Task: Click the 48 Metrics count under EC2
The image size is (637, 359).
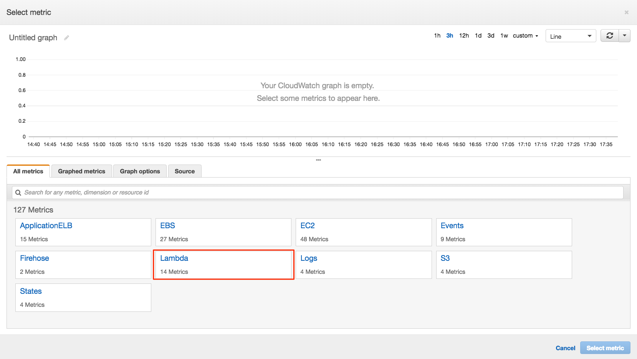Action: [x=314, y=239]
